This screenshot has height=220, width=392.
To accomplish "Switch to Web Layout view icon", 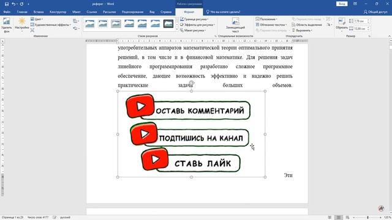I will 347,218.
